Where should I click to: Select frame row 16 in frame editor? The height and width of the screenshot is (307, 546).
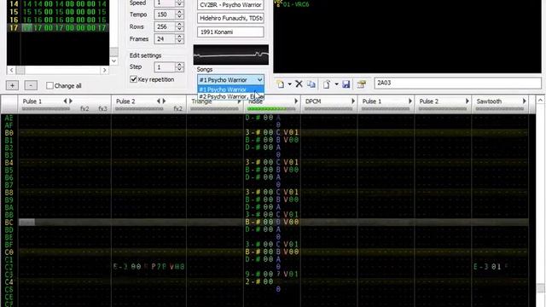pyautogui.click(x=58, y=20)
